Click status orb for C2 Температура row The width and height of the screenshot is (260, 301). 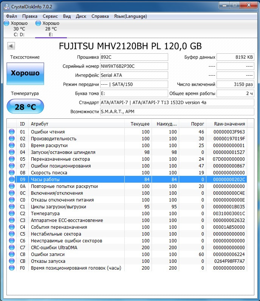point(12,214)
